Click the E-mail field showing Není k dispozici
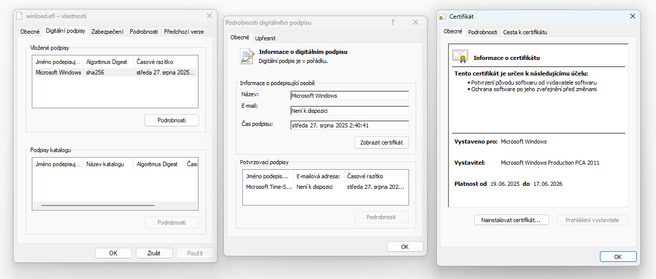 click(x=349, y=110)
